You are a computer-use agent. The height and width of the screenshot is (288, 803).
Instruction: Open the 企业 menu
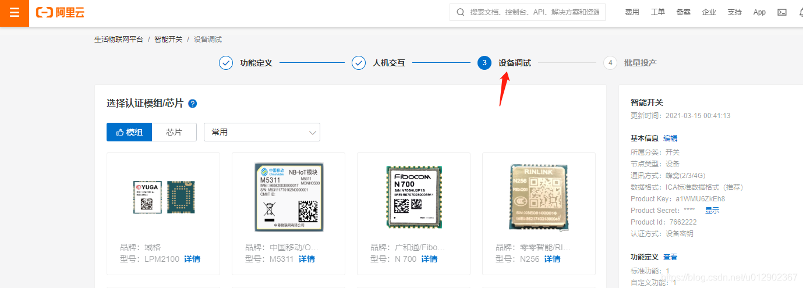709,12
